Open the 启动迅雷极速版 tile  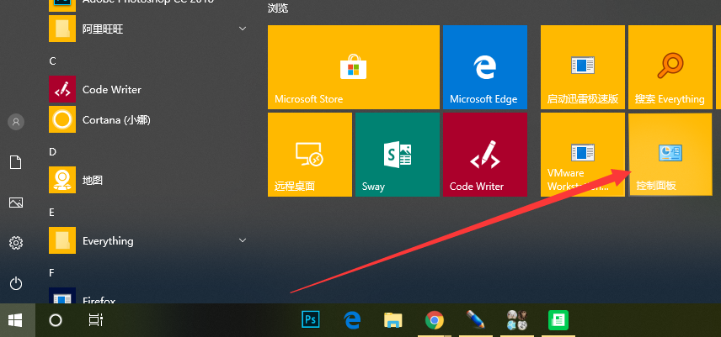pos(583,67)
